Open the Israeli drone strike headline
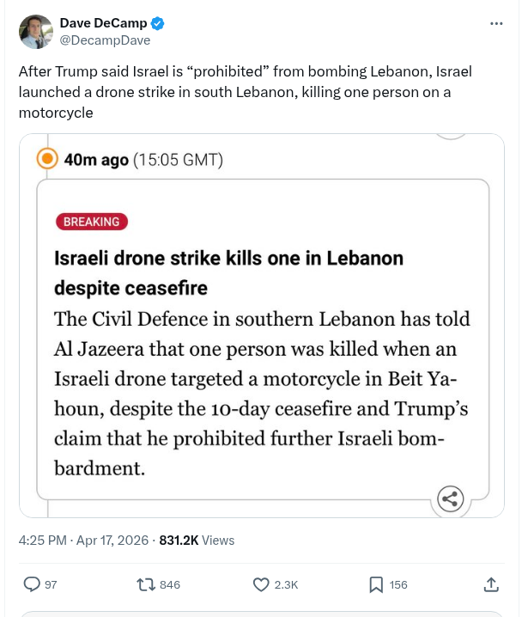 [228, 272]
